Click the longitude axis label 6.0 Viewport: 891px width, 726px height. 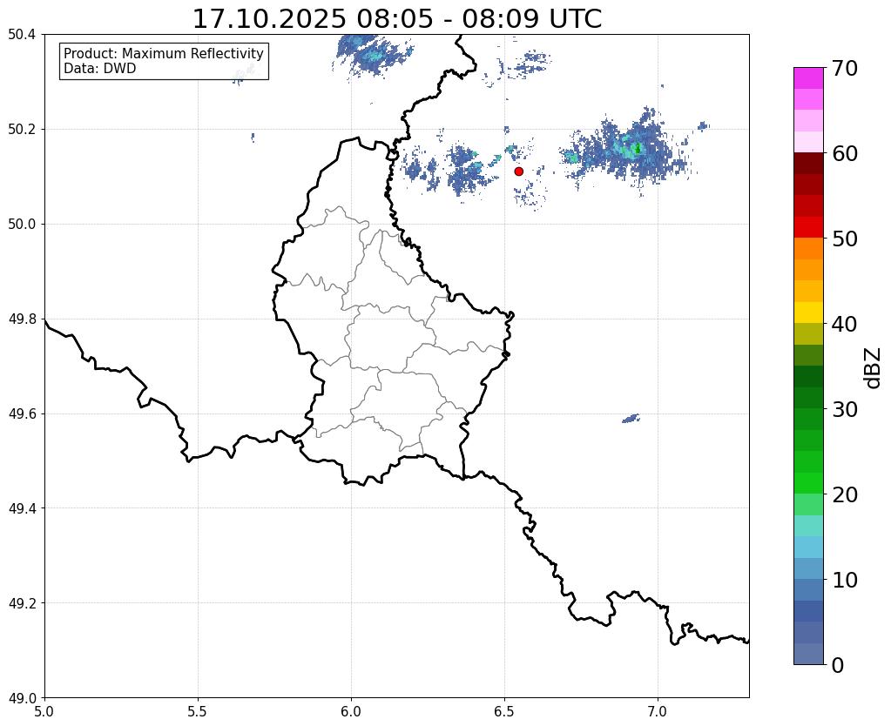pyautogui.click(x=351, y=711)
